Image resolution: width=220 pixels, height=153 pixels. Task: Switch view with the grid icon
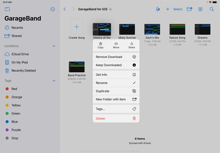click(200, 9)
